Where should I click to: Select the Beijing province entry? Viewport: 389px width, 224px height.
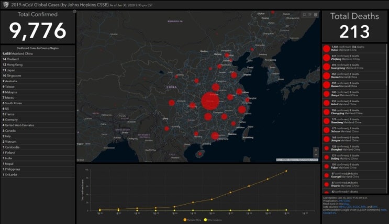pos(354,158)
